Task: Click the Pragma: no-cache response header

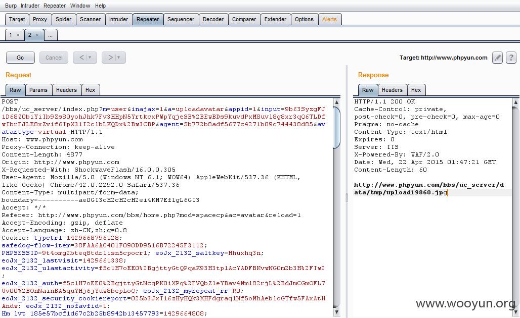Action: [x=386, y=124]
